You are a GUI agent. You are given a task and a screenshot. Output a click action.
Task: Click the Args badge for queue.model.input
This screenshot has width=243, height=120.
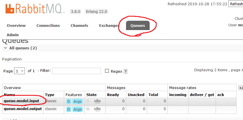point(78,102)
